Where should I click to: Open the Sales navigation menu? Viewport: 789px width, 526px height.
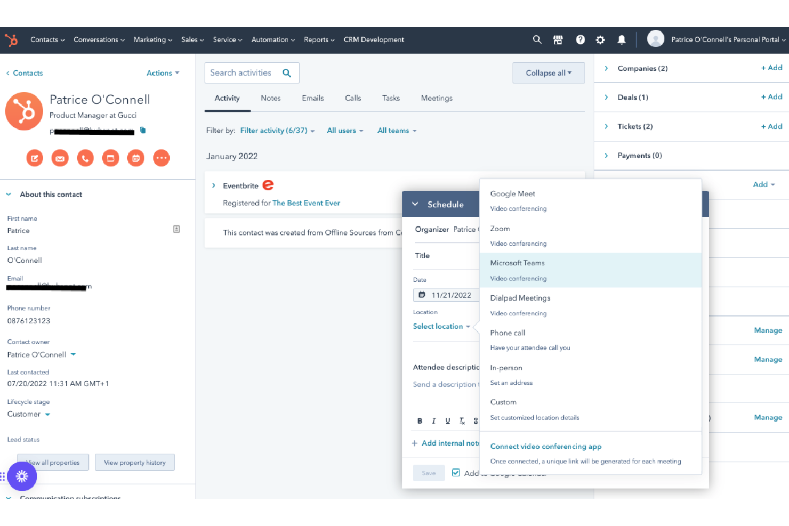192,39
